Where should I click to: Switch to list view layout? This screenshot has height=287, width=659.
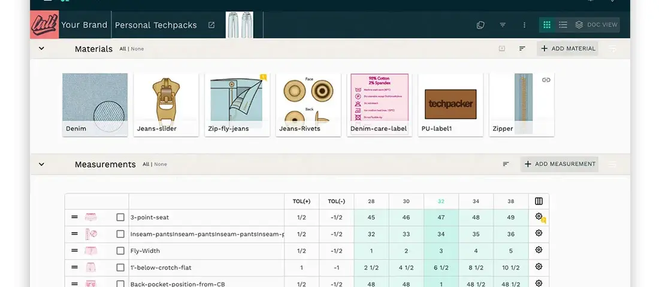(x=563, y=25)
